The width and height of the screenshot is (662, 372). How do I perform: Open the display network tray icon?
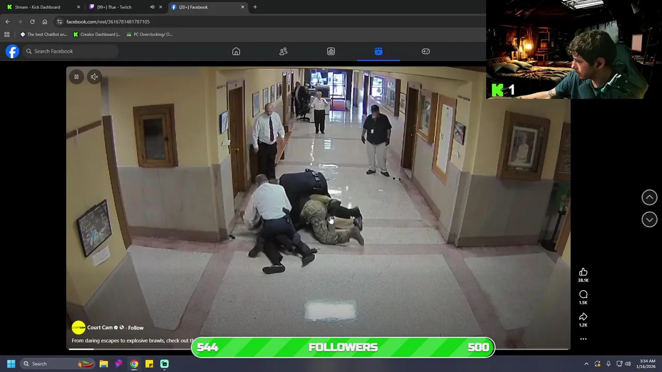(x=619, y=364)
